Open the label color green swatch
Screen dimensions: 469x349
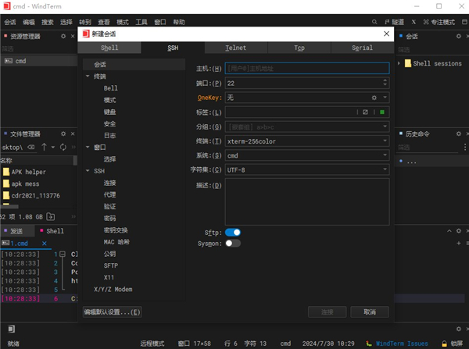(x=383, y=112)
